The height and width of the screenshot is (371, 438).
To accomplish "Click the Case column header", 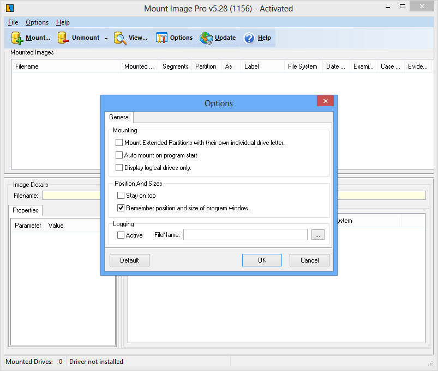I will tap(391, 66).
